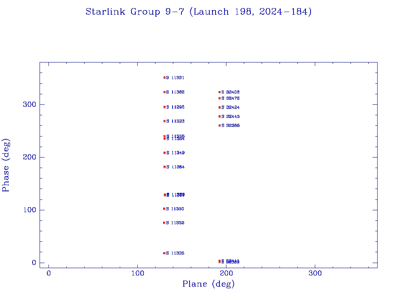Select the 'S 11362' satellite label
Image resolution: width=397 pixels, height=298 pixels.
click(175, 92)
